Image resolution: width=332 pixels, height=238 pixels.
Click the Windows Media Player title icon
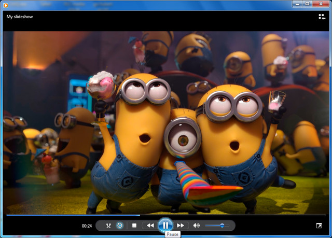pyautogui.click(x=6, y=5)
